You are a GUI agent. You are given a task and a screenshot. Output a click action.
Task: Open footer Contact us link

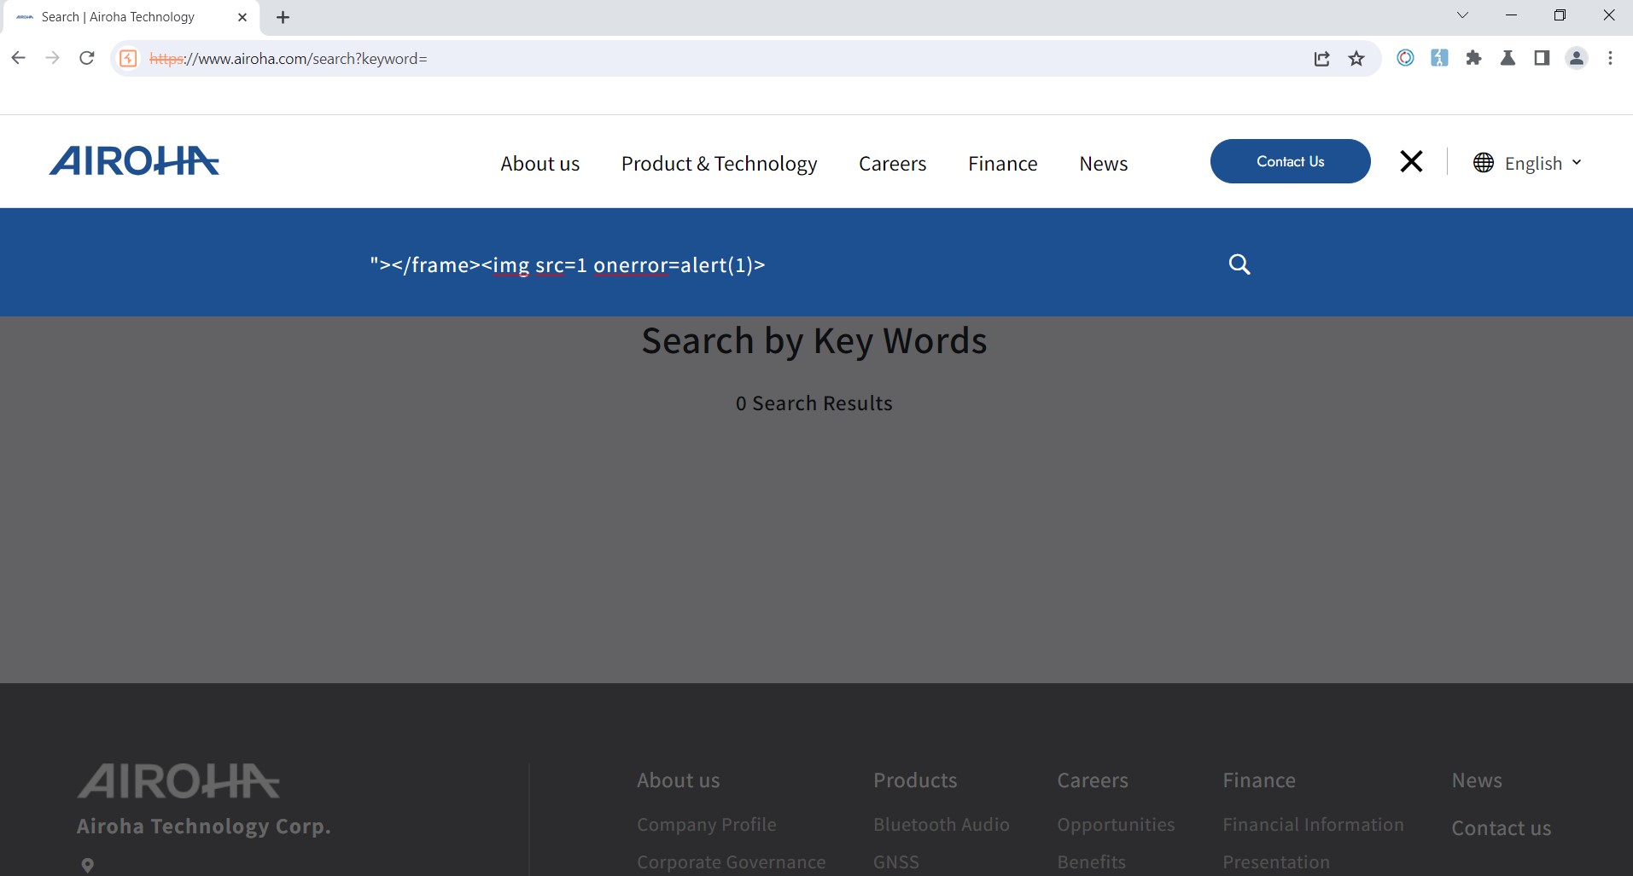tap(1502, 827)
